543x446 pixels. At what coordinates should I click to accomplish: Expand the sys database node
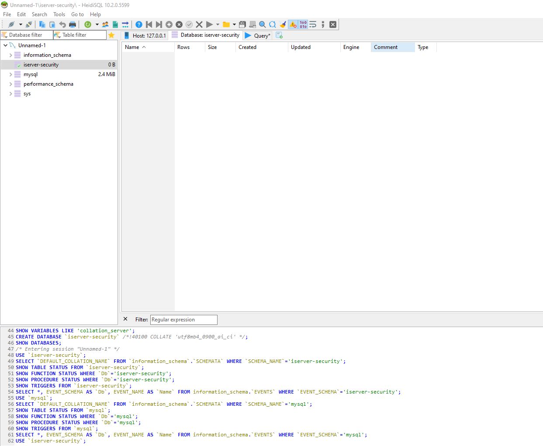point(11,94)
